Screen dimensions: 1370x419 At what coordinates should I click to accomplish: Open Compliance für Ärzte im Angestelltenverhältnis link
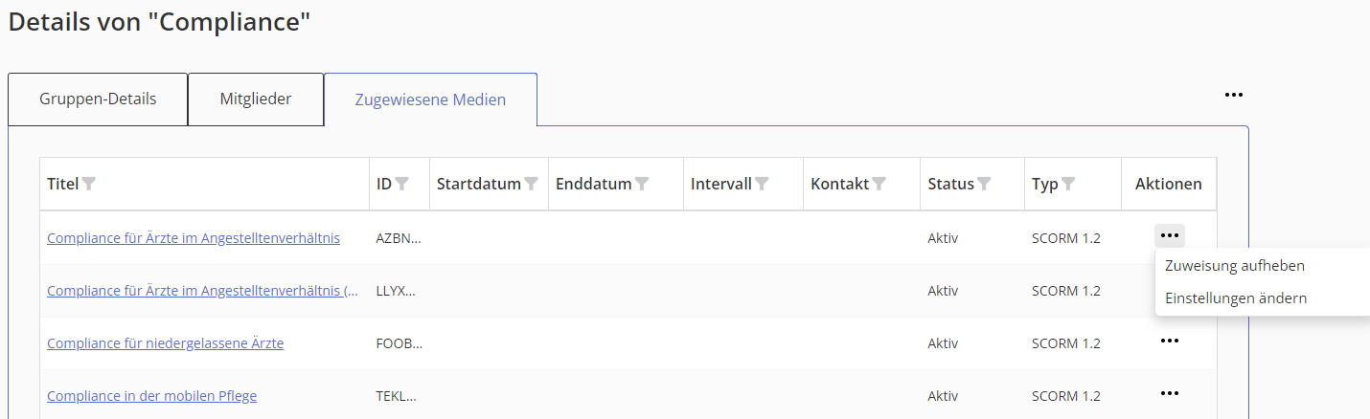click(x=194, y=238)
